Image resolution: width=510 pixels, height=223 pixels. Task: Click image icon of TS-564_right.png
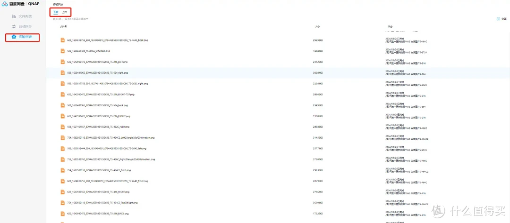click(x=63, y=72)
